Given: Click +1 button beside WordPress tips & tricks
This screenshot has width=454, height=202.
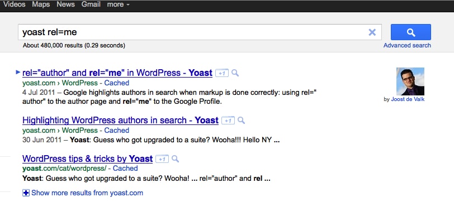Looking at the screenshot, I should 162,159.
